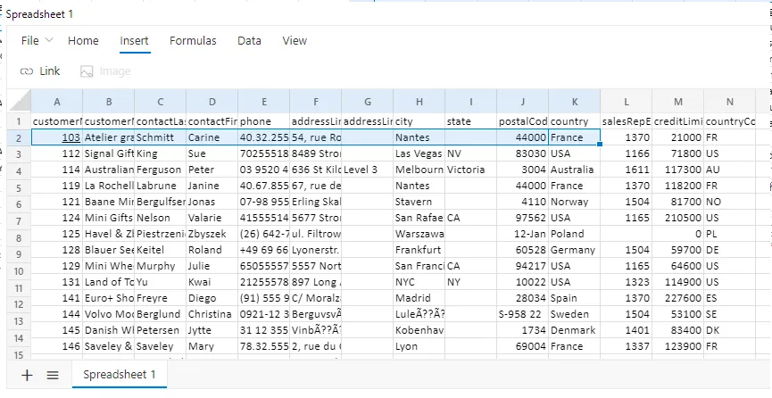Select the 'country' header cell
Image resolution: width=772 pixels, height=398 pixels.
tap(574, 121)
